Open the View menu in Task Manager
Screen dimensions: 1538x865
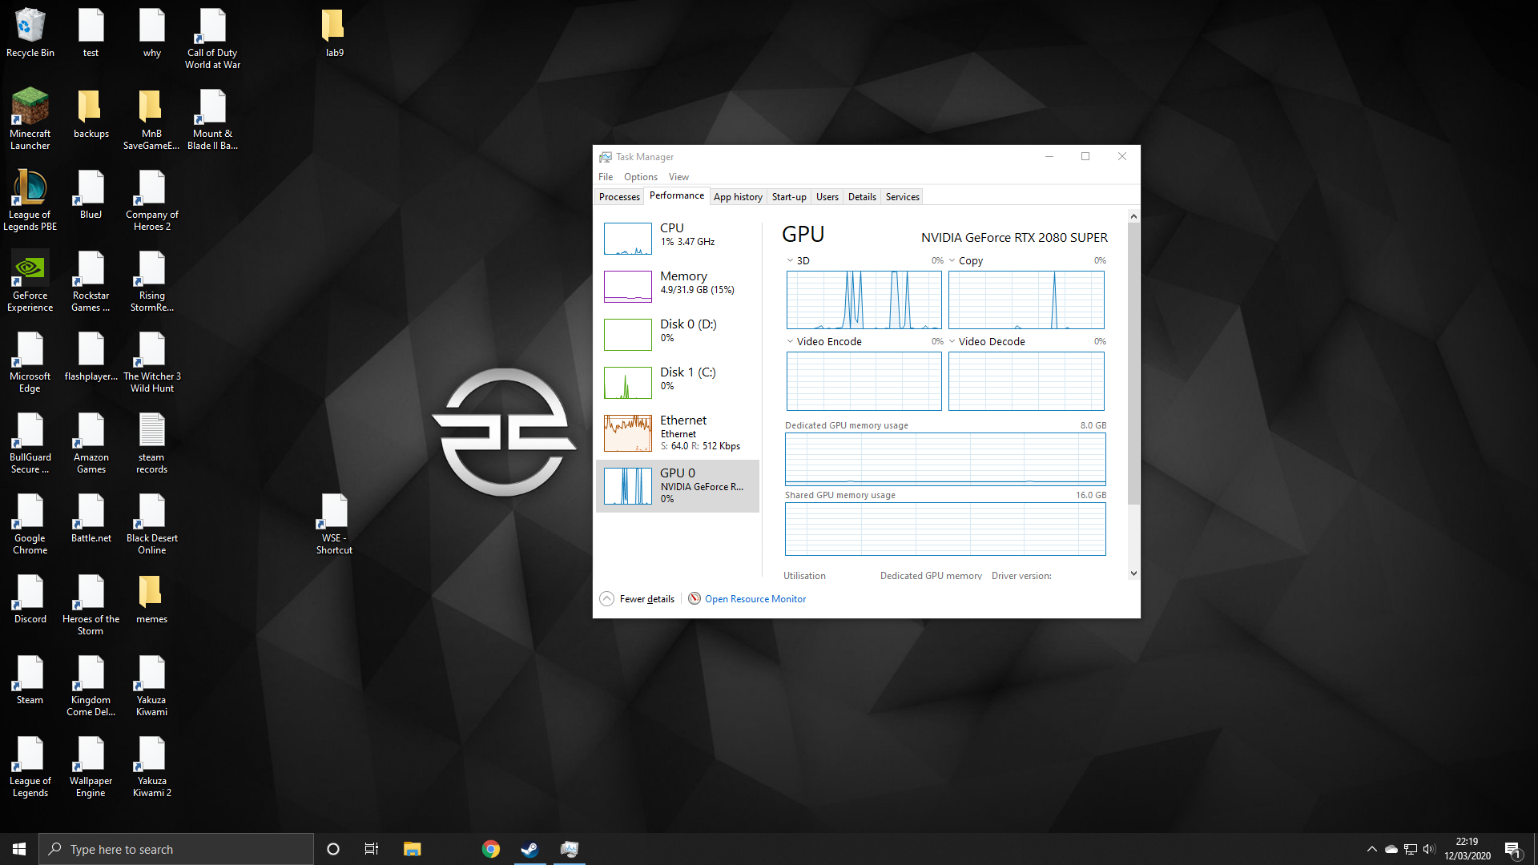[x=678, y=177]
